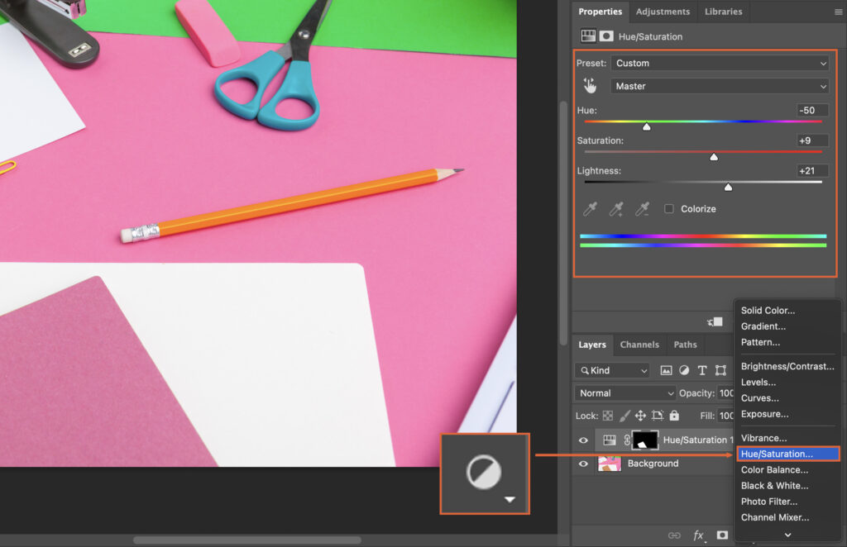The width and height of the screenshot is (847, 547).
Task: Open the Adjustments tab
Action: tap(663, 12)
